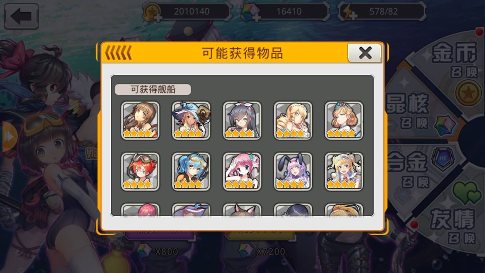Expand the orange side arrow panel
485x273 pixels.
pos(9,136)
